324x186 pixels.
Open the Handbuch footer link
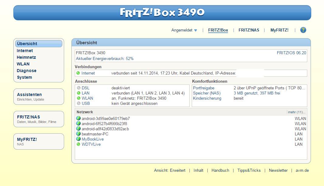pos(220,170)
